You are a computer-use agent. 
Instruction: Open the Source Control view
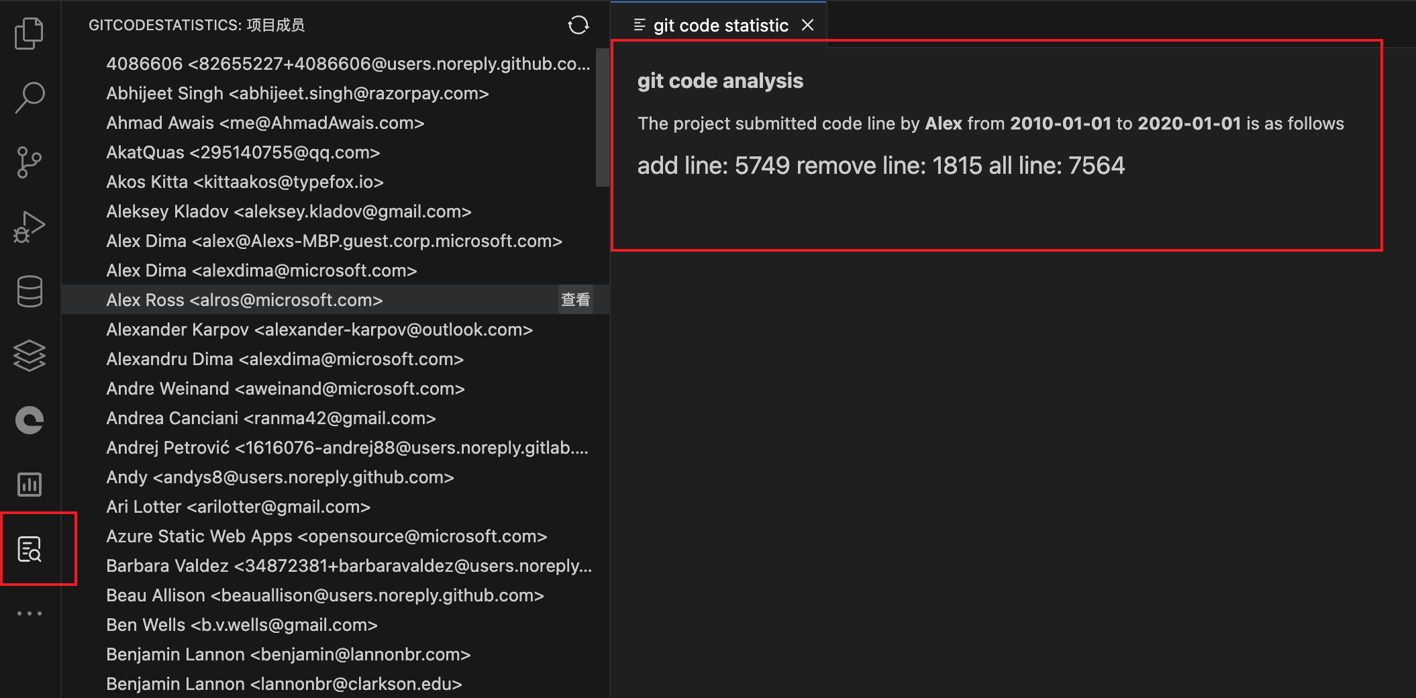[29, 162]
